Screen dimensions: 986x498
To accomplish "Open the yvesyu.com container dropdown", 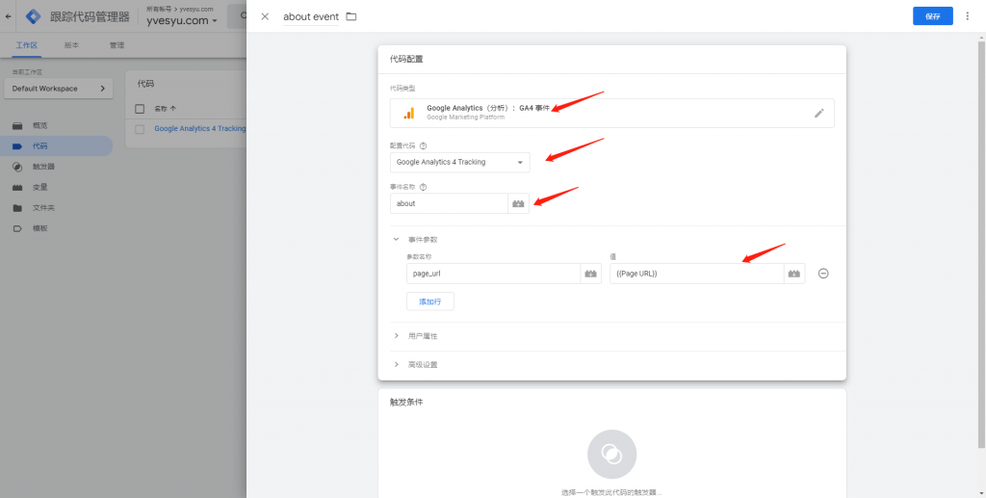I will 182,21.
